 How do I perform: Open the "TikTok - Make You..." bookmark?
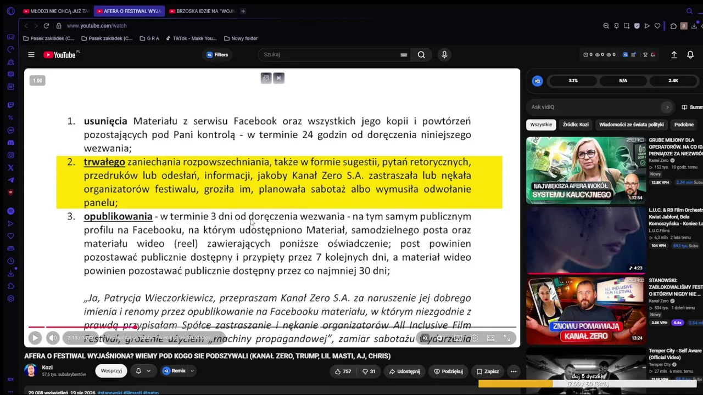(191, 38)
